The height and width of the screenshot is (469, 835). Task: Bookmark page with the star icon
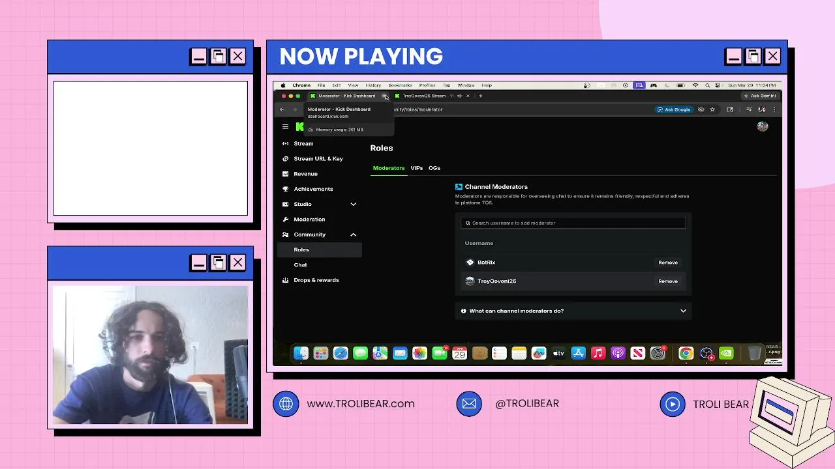click(712, 109)
